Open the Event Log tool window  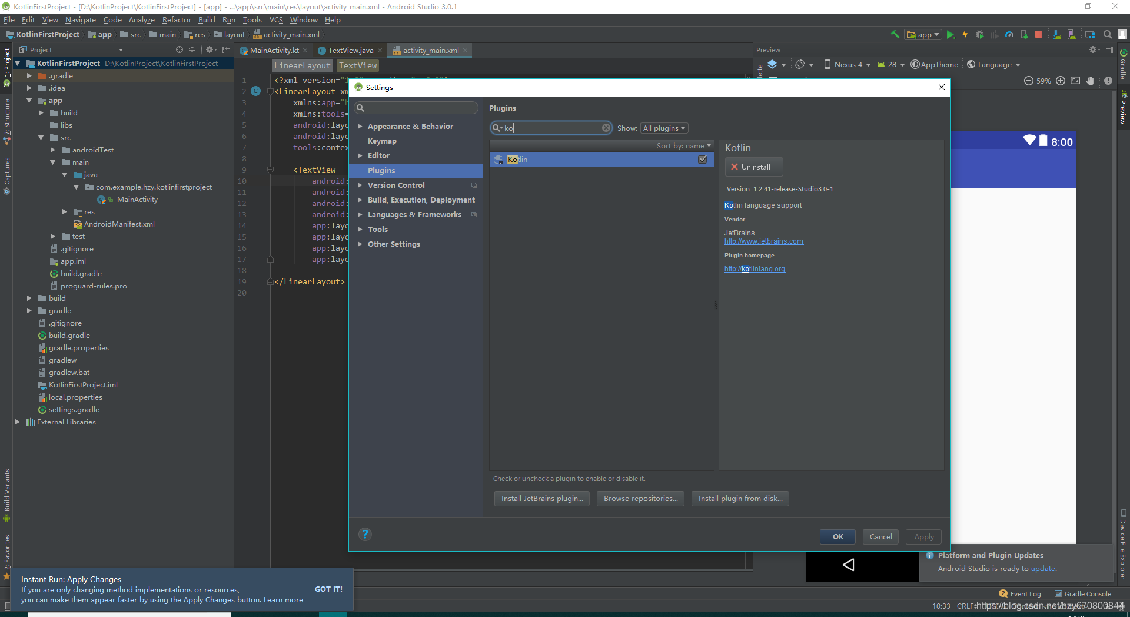pos(1020,594)
